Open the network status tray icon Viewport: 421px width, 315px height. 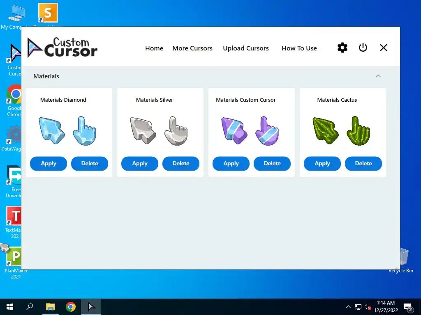pos(358,307)
